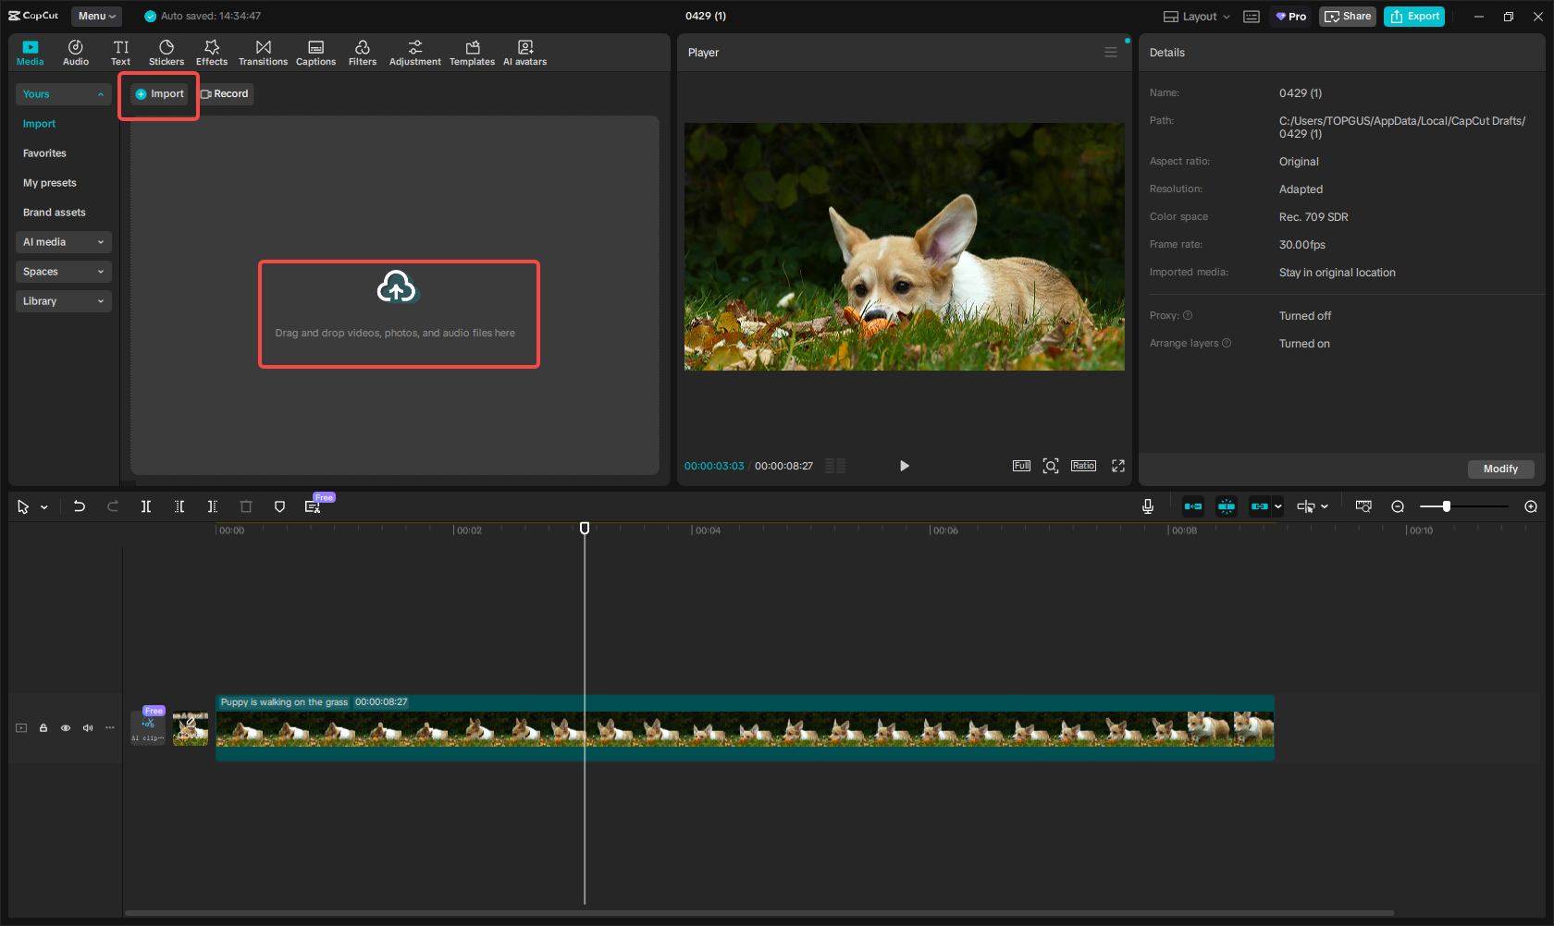The height and width of the screenshot is (926, 1554).
Task: Toggle visibility of the video track
Action: 65,728
